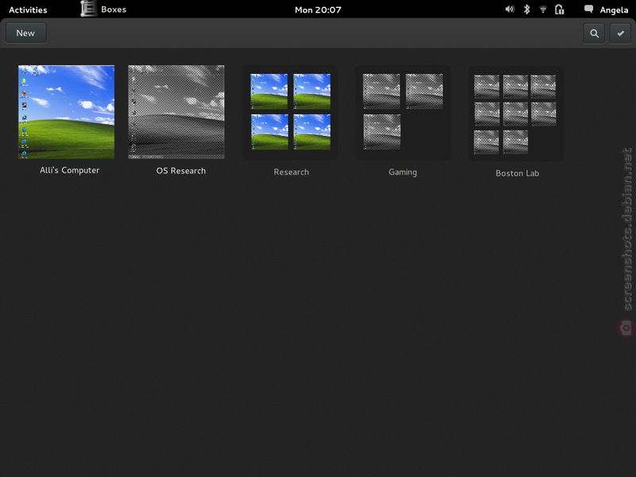This screenshot has height=477, width=636.
Task: Open the chat bubble status icon
Action: click(x=588, y=10)
